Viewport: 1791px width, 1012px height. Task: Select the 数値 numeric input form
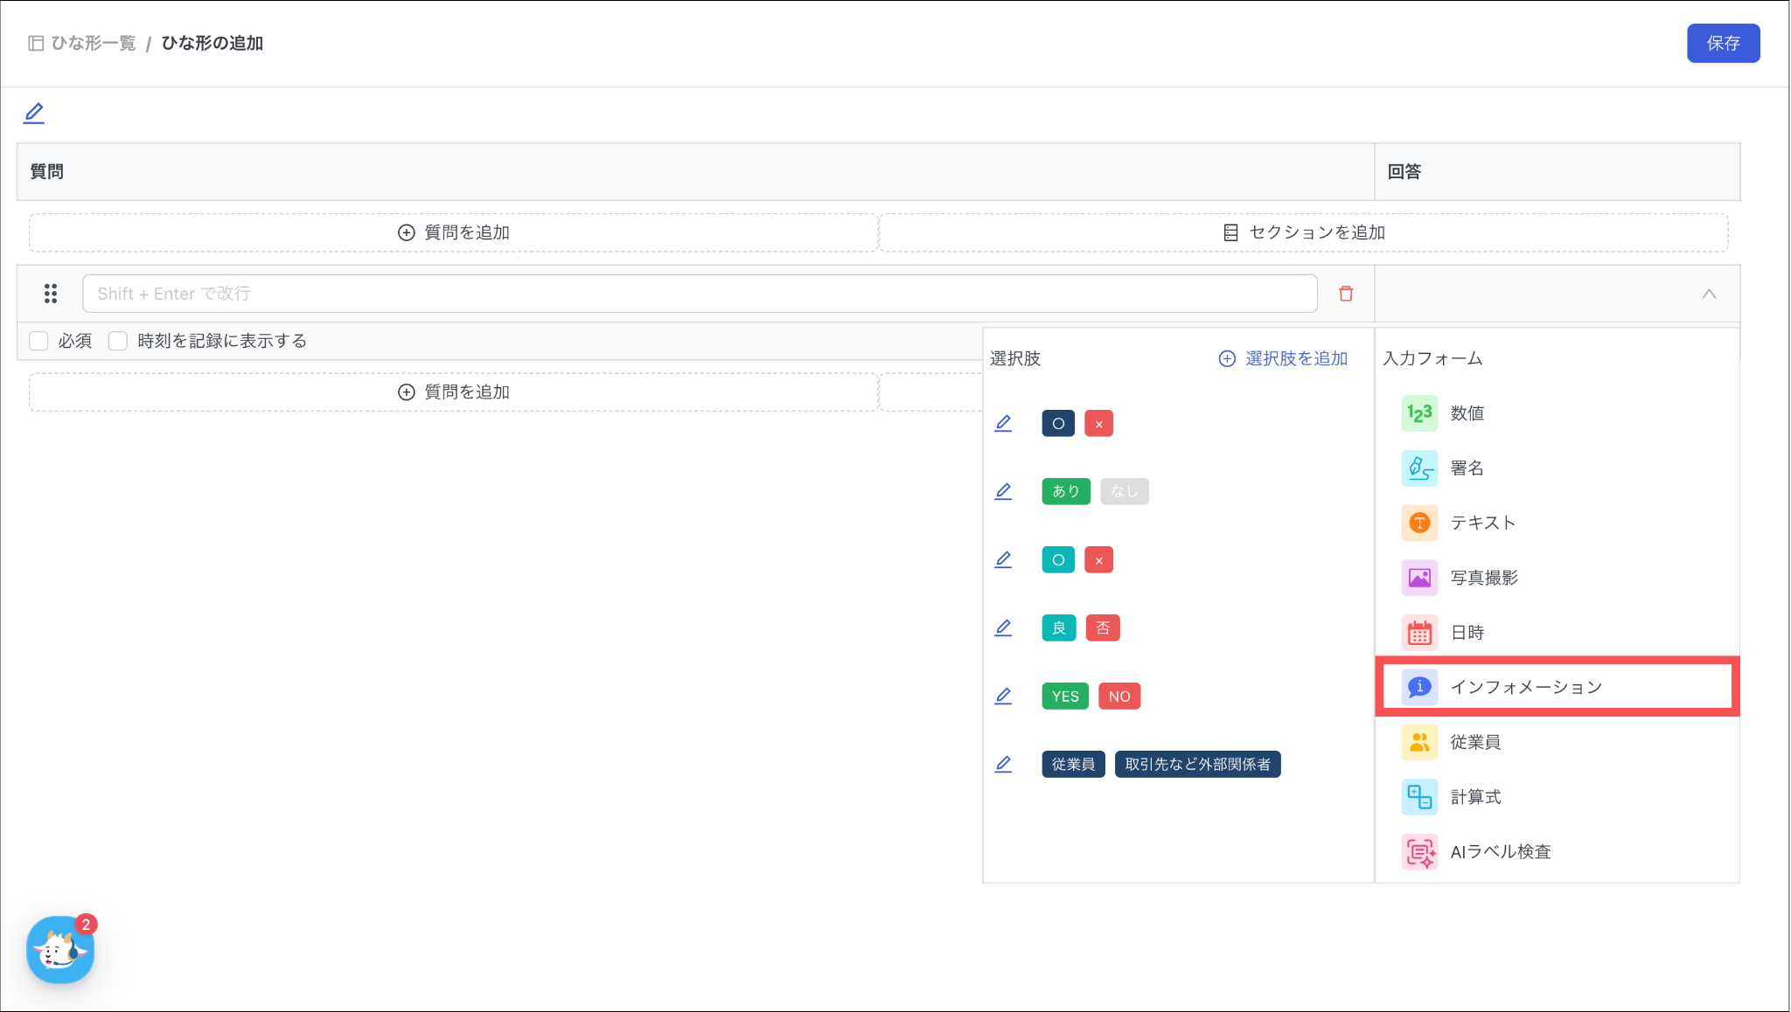[x=1467, y=413]
